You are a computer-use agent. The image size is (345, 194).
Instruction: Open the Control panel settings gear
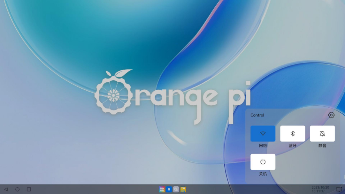click(331, 115)
